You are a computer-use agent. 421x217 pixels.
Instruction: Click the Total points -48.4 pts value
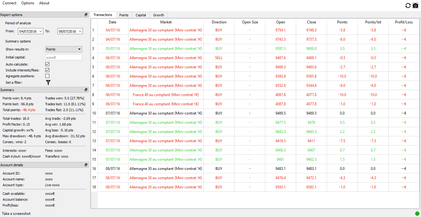pos(29,110)
